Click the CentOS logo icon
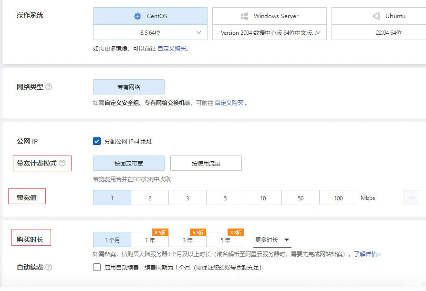This screenshot has width=426, height=291. [x=138, y=16]
